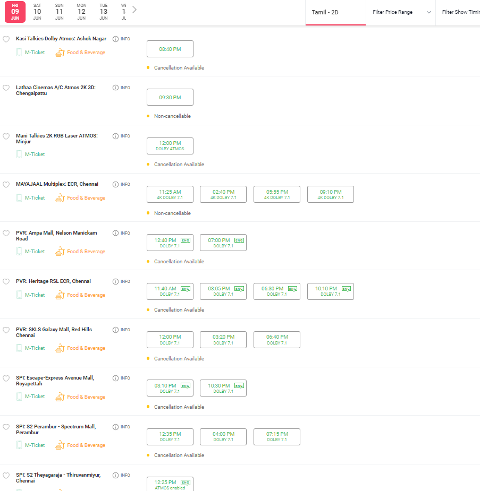Screen dimensions: 480x491
Task: Favorite Kasi Talkies Dolby Atmos with heart icon
Action: click(x=6, y=39)
